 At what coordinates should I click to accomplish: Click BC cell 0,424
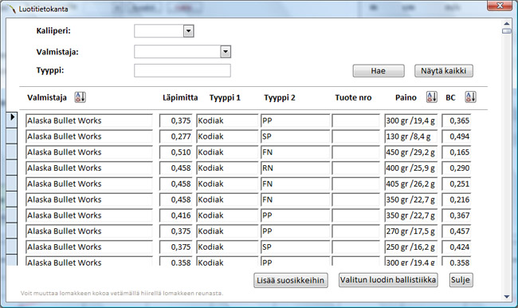tap(456, 247)
